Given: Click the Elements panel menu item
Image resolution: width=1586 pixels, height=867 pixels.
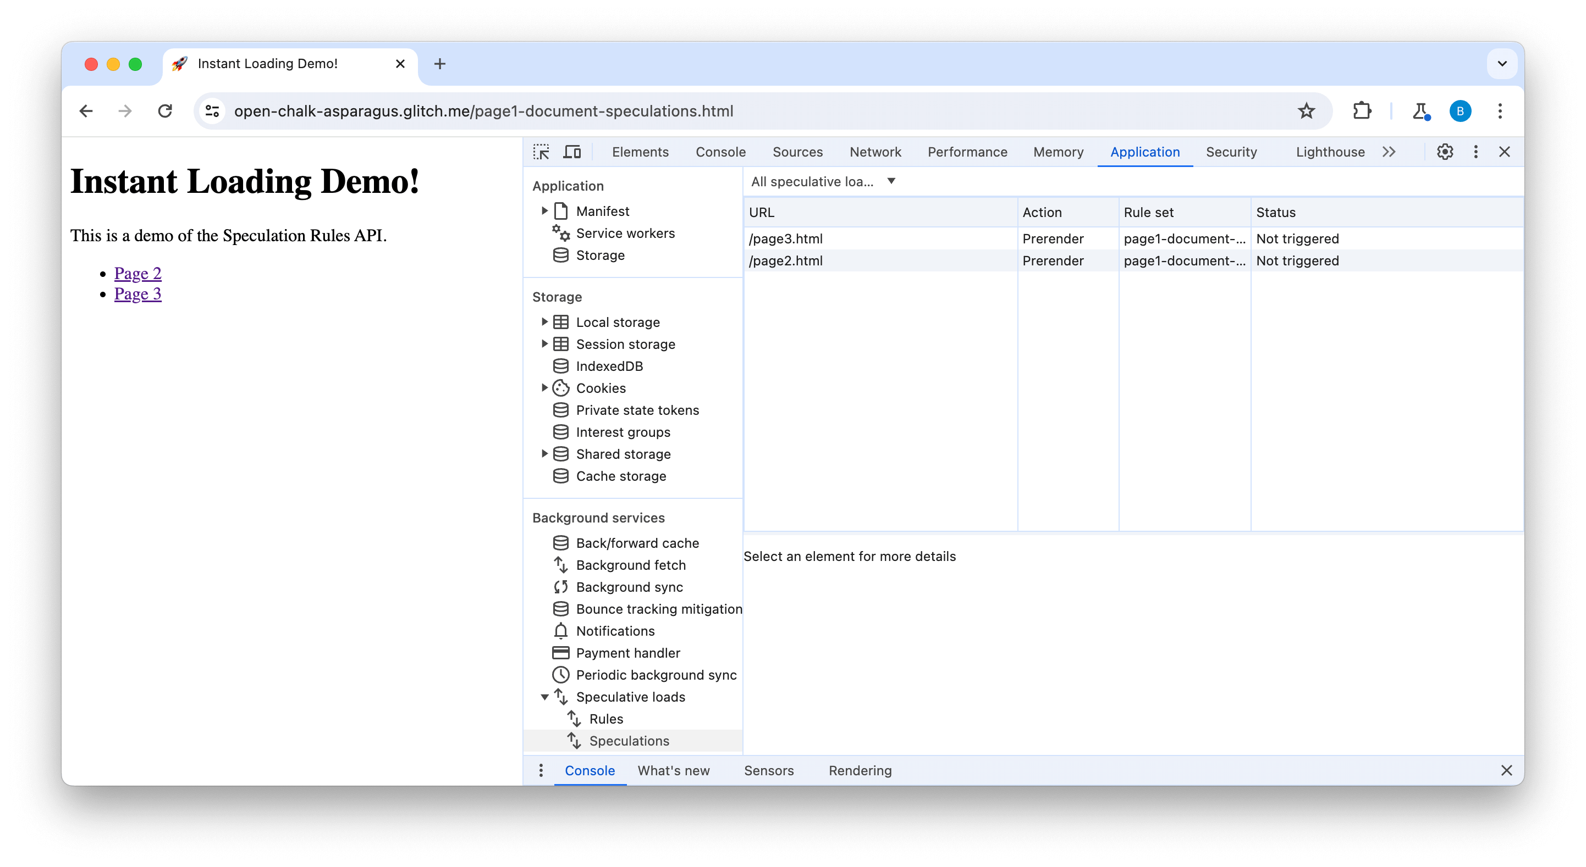Looking at the screenshot, I should [639, 152].
